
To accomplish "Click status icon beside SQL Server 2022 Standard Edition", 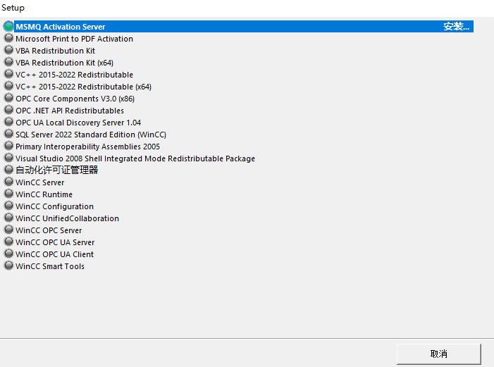I will (x=8, y=134).
